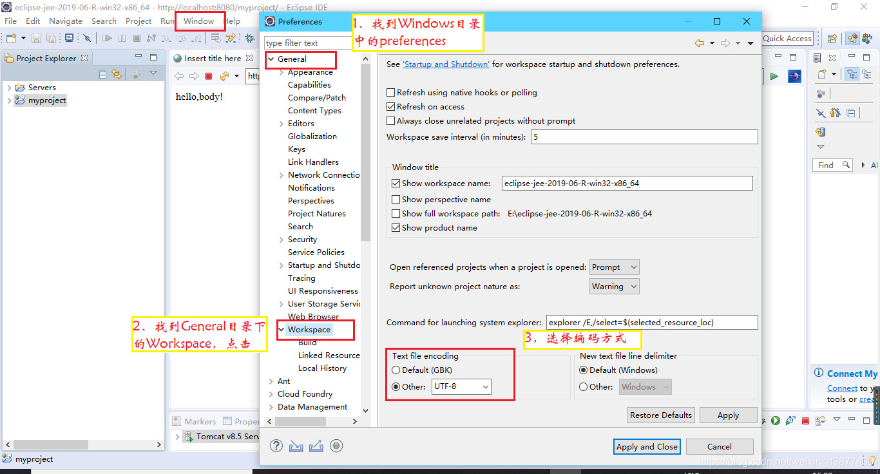Open the Navigate menu
Image resolution: width=880 pixels, height=474 pixels.
[66, 21]
